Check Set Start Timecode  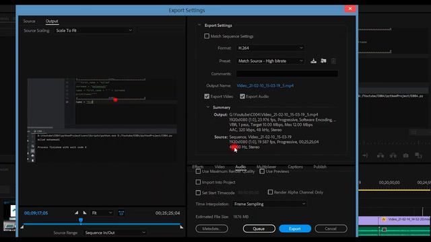pyautogui.click(x=198, y=193)
